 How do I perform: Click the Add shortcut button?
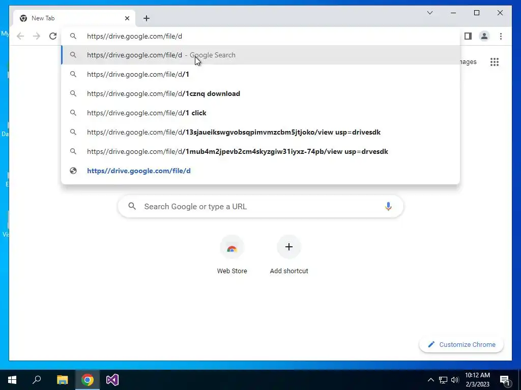(x=289, y=255)
